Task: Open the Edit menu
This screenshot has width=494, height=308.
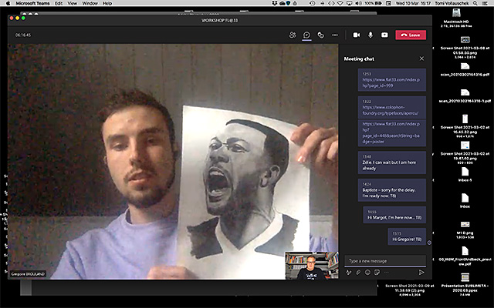Action: point(59,3)
